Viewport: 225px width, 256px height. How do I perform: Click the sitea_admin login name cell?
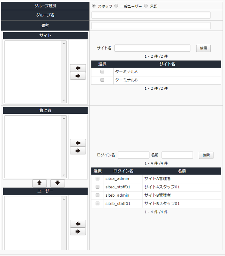tap(123, 179)
